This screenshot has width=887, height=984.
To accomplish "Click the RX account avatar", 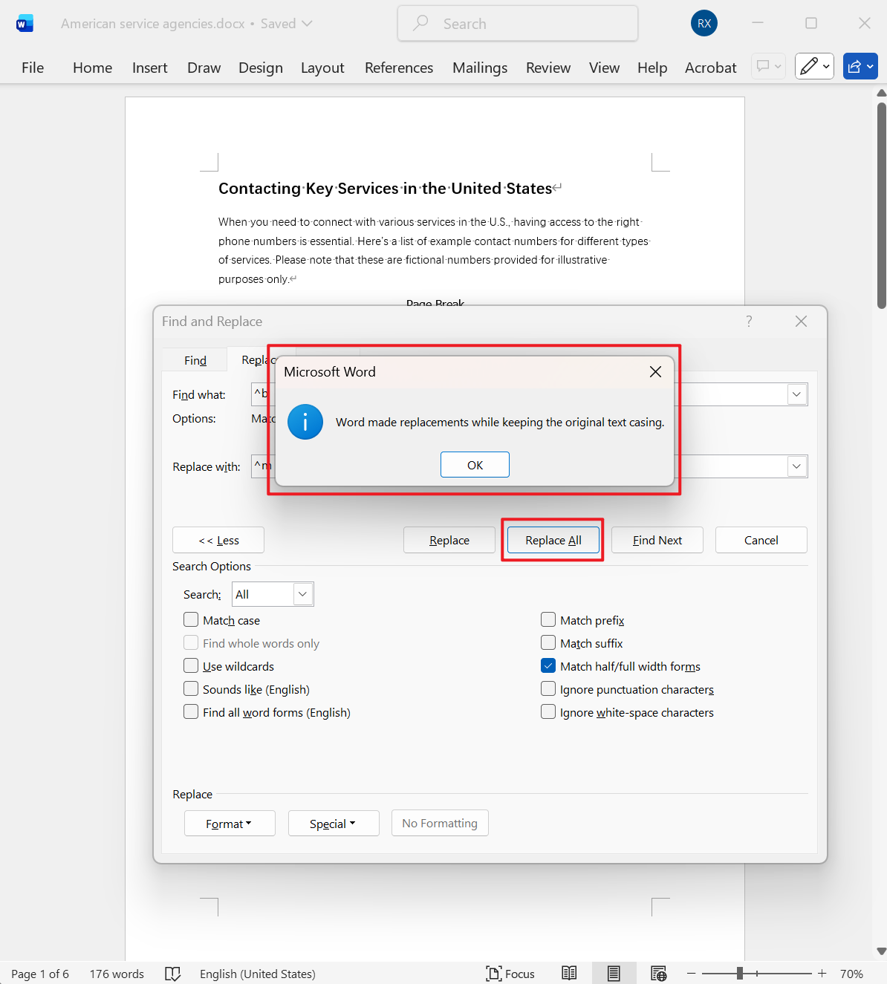I will click(704, 24).
